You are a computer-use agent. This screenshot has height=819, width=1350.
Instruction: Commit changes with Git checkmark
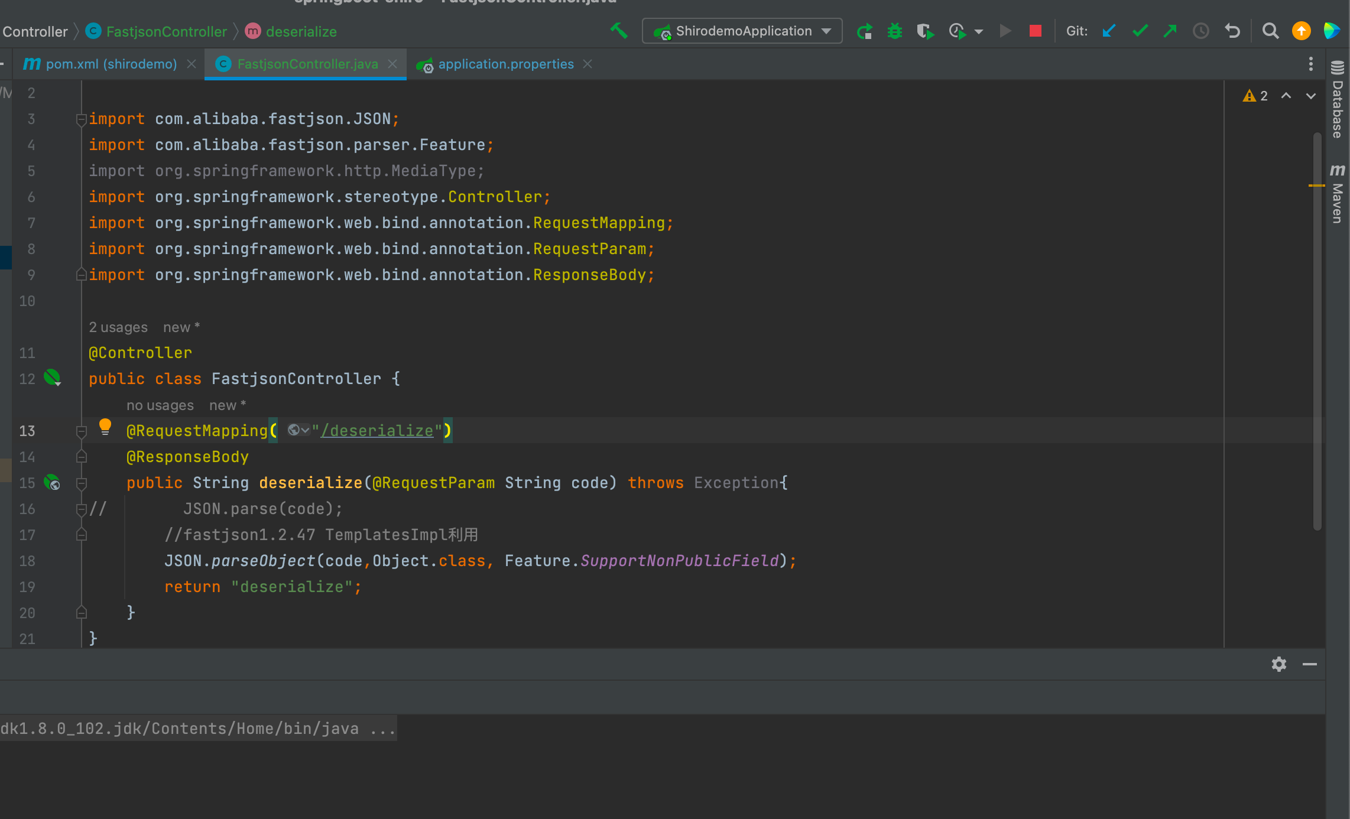pyautogui.click(x=1140, y=31)
